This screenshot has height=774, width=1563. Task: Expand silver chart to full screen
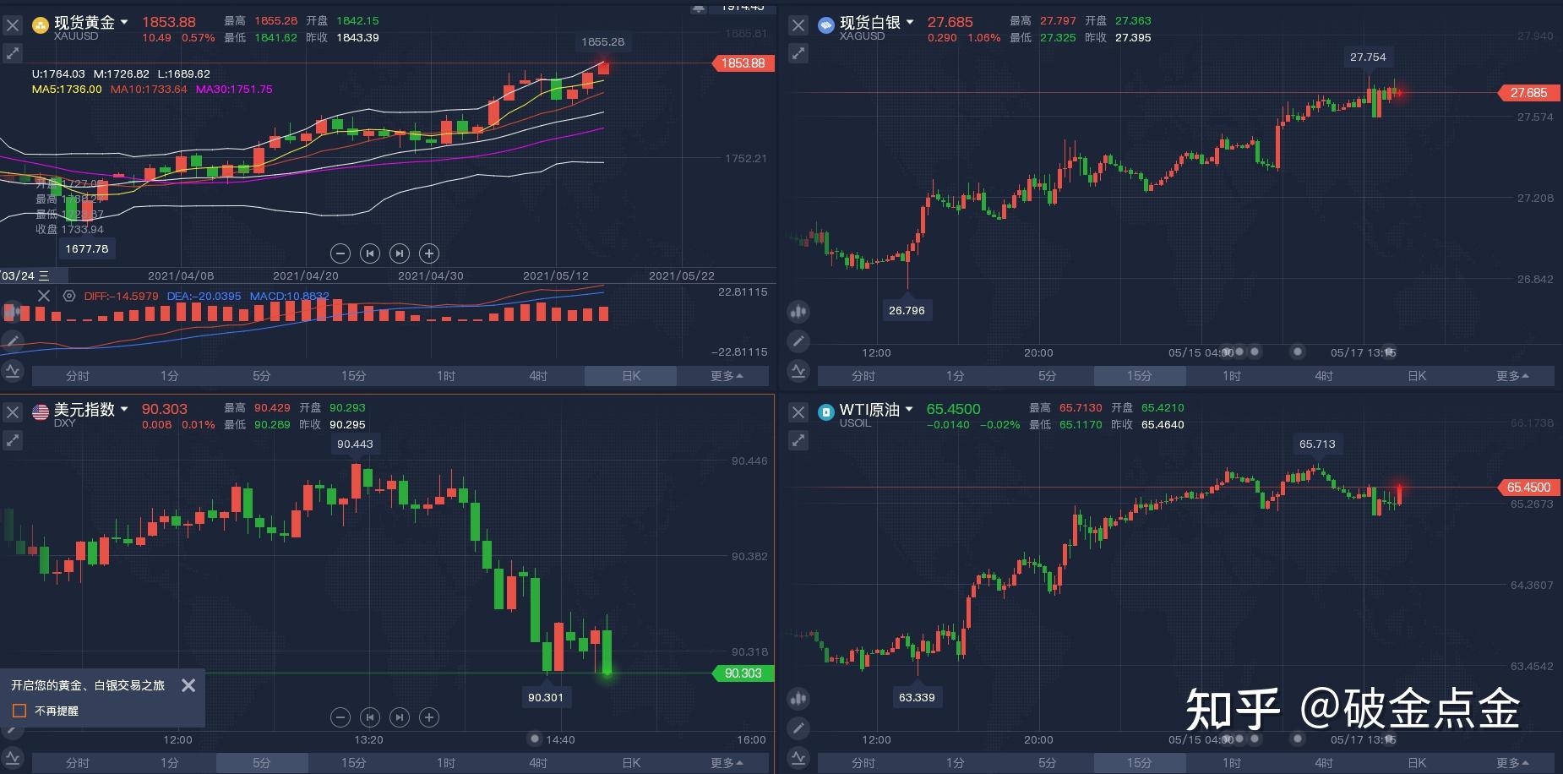(798, 53)
